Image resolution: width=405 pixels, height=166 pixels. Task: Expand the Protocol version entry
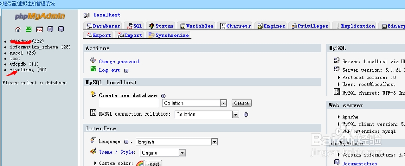click(x=339, y=77)
